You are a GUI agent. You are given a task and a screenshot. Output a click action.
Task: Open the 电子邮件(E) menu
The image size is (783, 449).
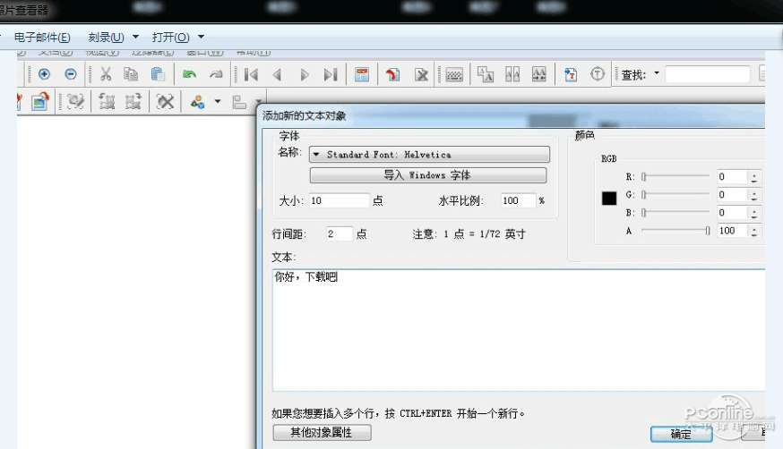[42, 38]
